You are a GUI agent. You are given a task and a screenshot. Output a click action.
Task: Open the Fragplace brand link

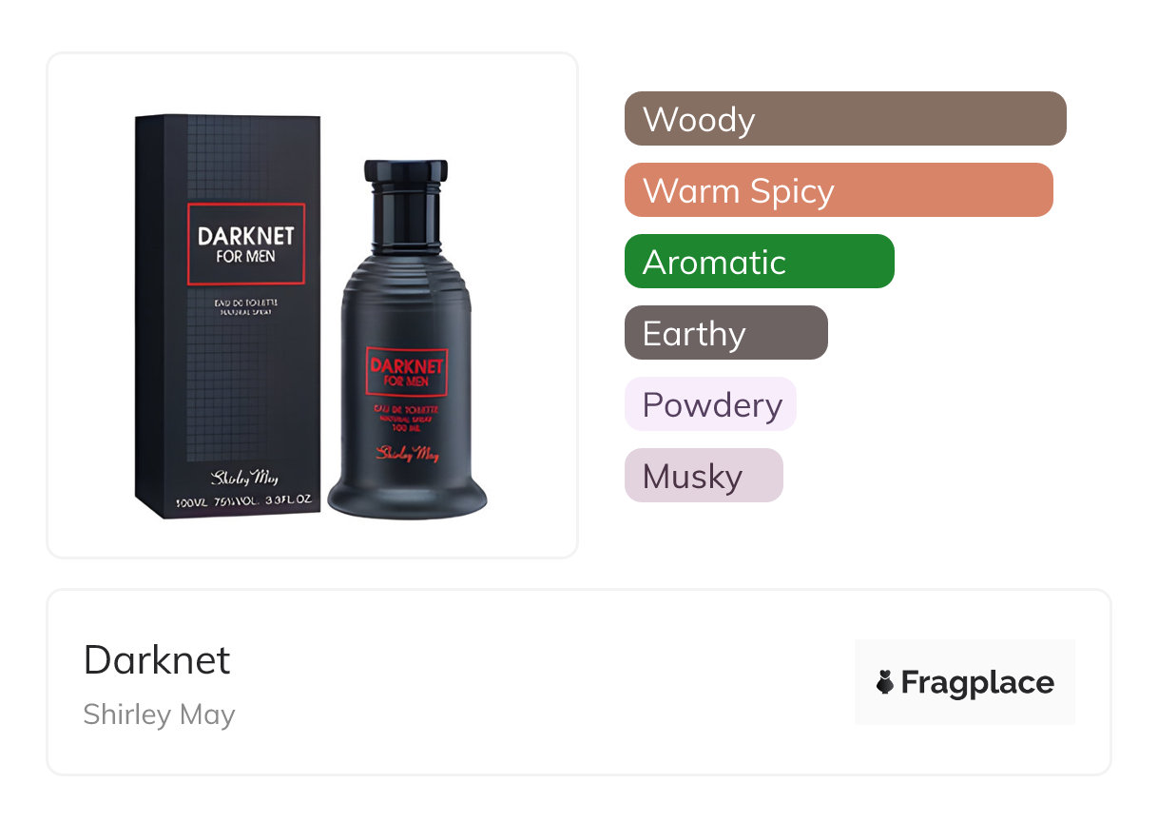pos(965,682)
